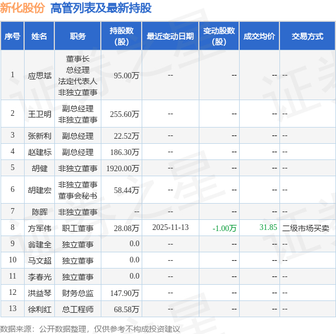This screenshot has width=336, height=334.
Task: Click the 新化股份 title text
Action: click(22, 8)
